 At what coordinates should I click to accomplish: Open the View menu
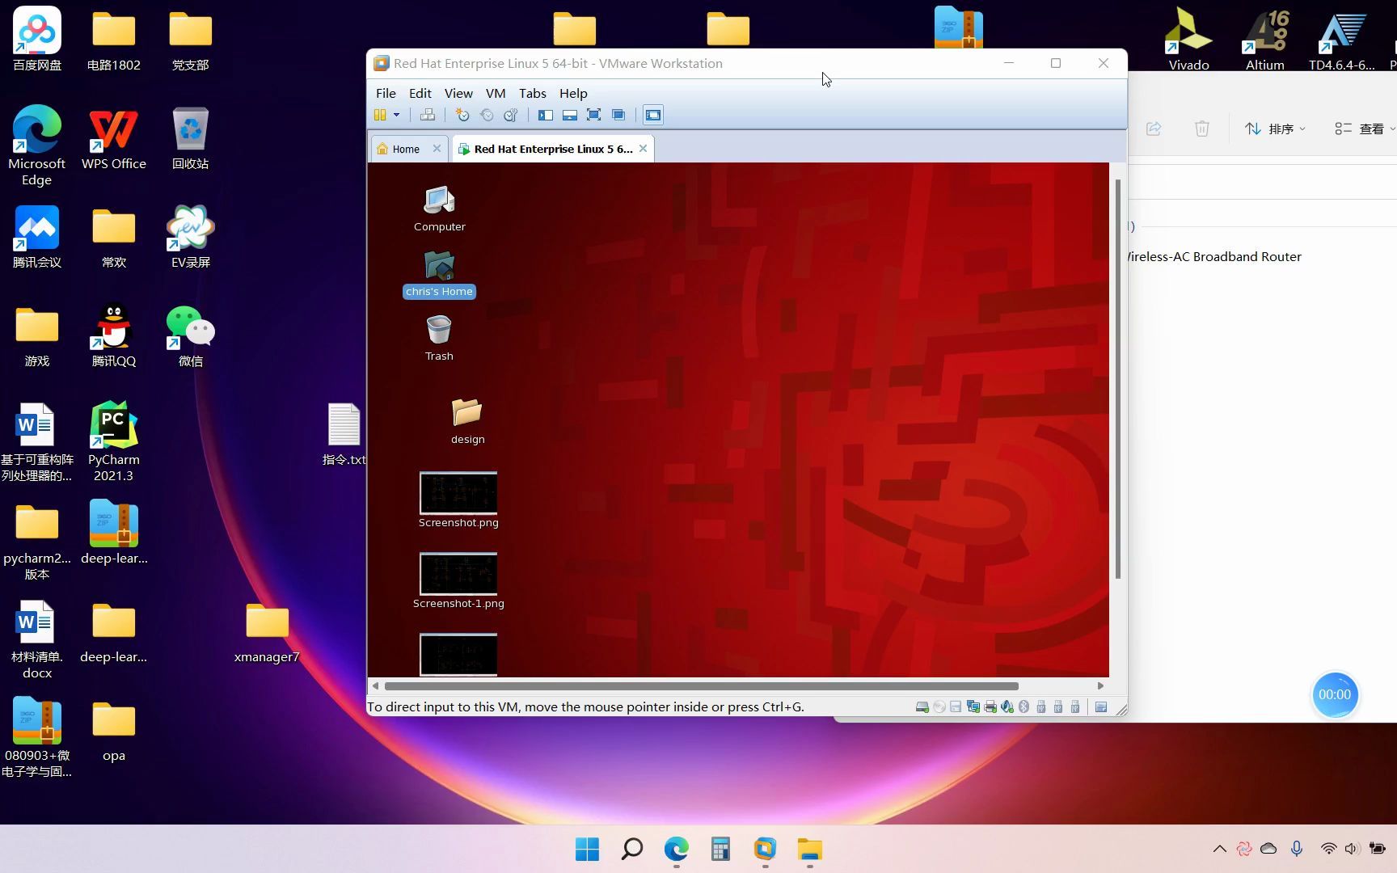click(x=458, y=94)
